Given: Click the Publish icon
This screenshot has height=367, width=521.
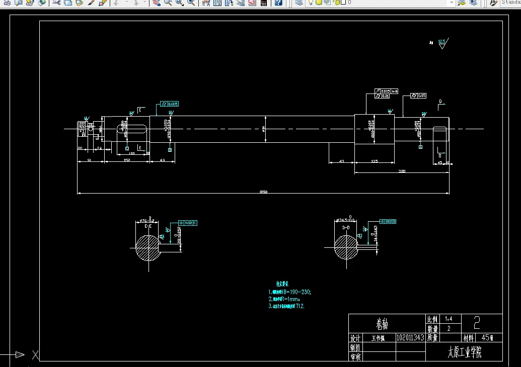Looking at the screenshot, I should 30,3.
